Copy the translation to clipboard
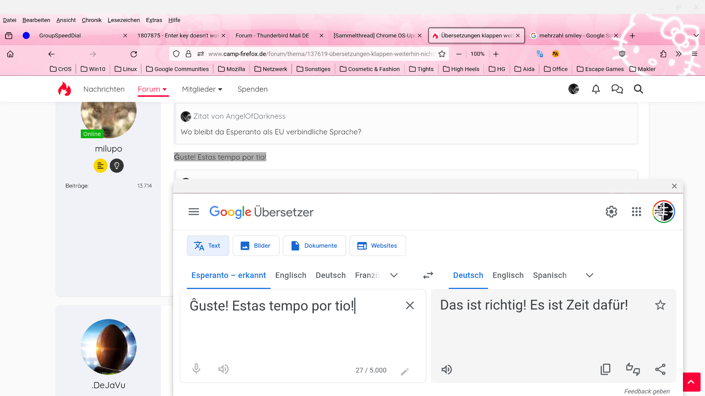This screenshot has height=396, width=705. (605, 369)
